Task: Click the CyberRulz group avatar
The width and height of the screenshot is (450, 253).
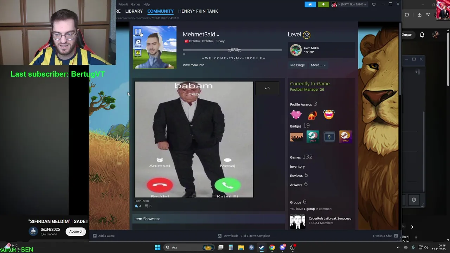Action: click(x=297, y=221)
